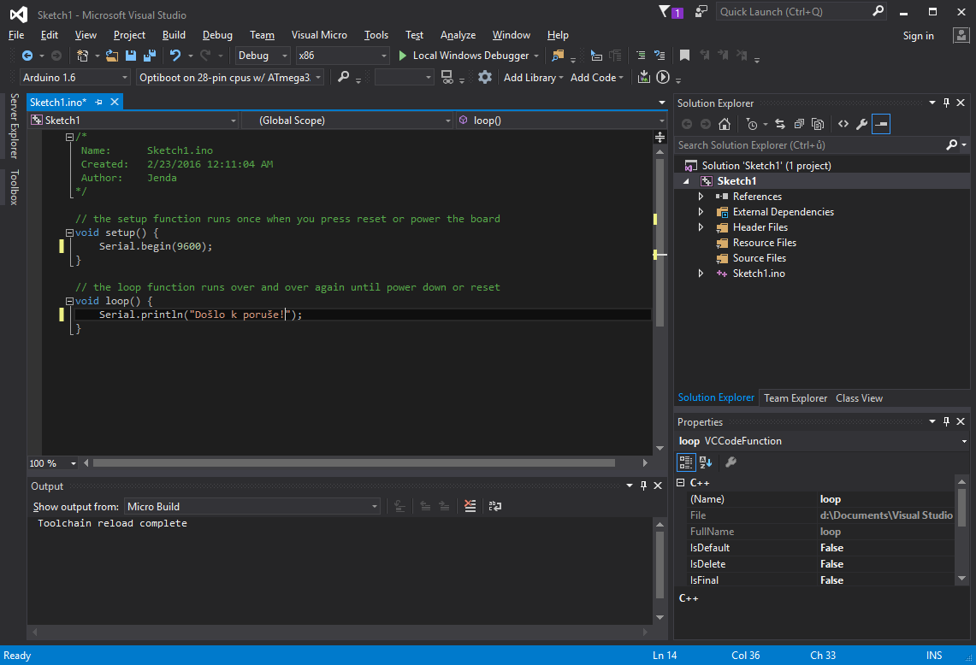Click the Open File folder icon
The height and width of the screenshot is (665, 976).
(112, 56)
